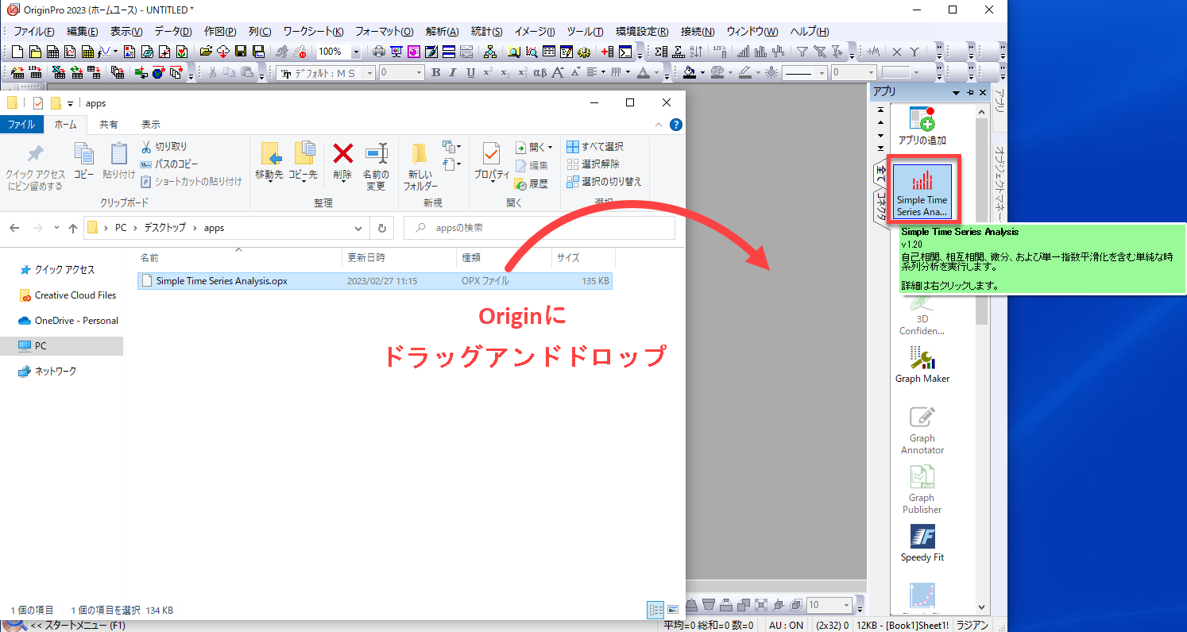
Task: Open the Apps panel menu dropdown arrow
Action: pyautogui.click(x=957, y=93)
